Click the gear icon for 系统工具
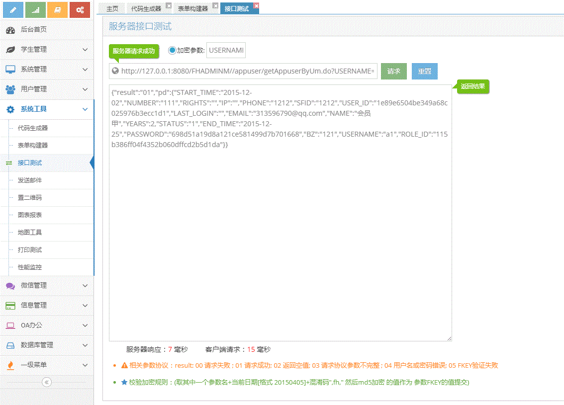The width and height of the screenshot is (564, 405). click(x=10, y=109)
